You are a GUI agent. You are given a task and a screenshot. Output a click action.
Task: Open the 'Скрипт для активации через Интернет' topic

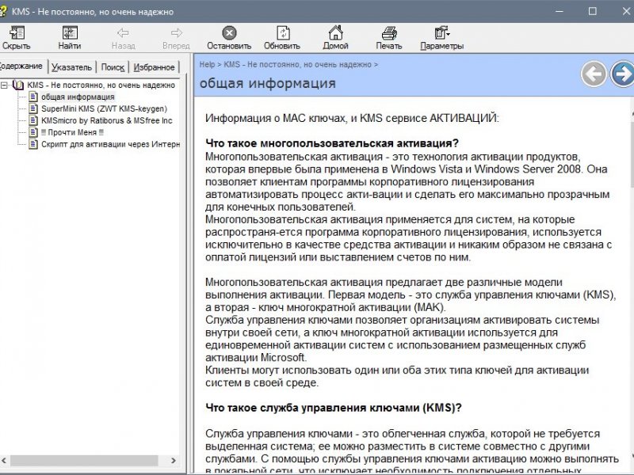(110, 144)
